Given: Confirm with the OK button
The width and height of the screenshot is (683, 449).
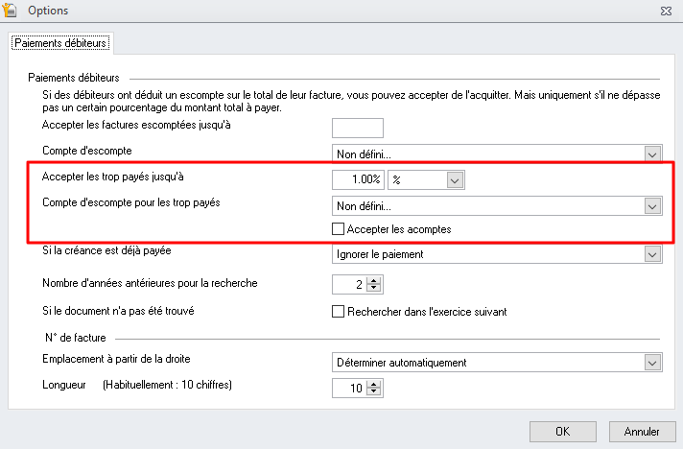Looking at the screenshot, I should 563,432.
